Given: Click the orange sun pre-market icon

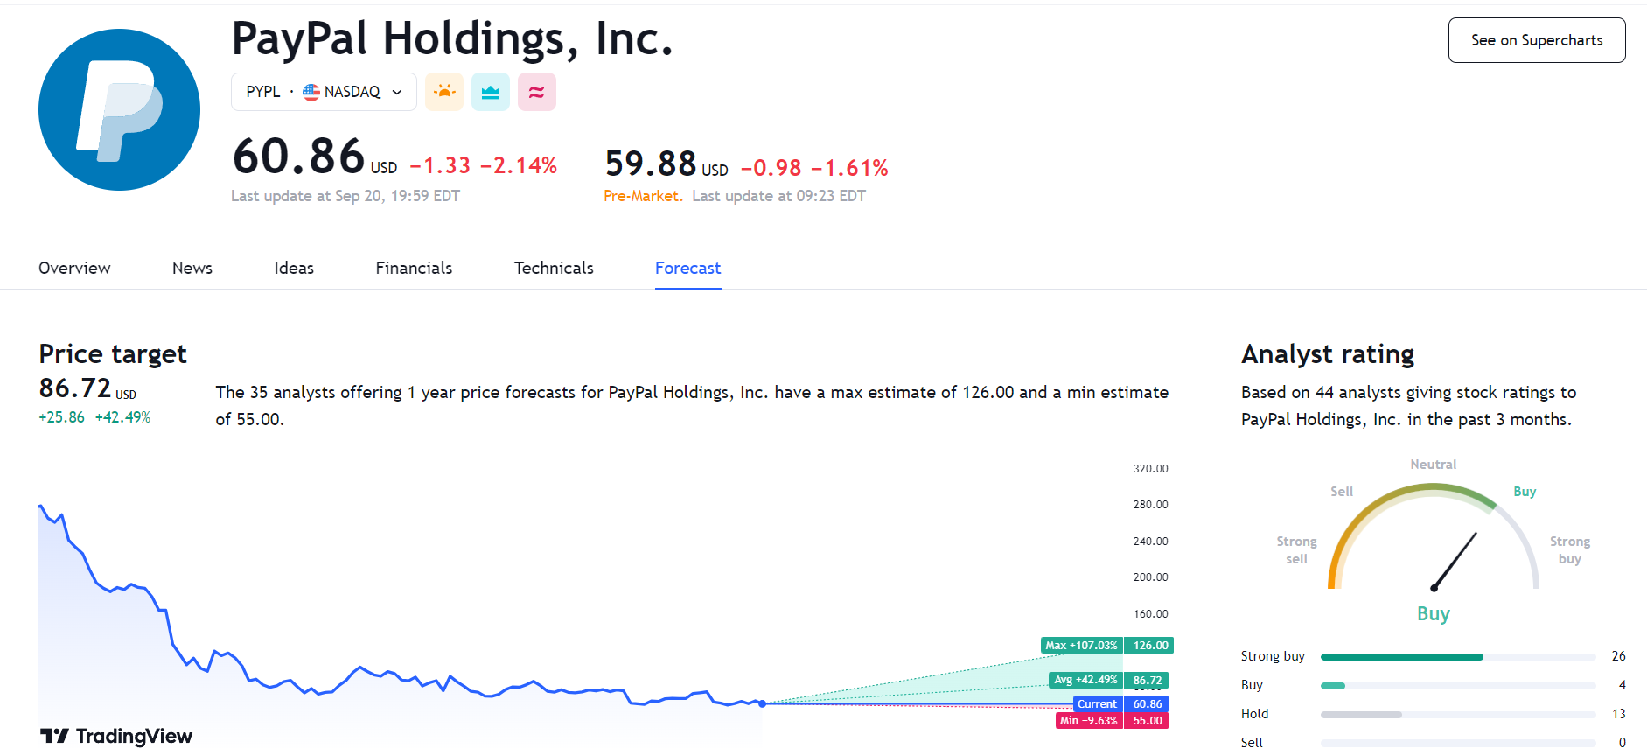Looking at the screenshot, I should 444,92.
